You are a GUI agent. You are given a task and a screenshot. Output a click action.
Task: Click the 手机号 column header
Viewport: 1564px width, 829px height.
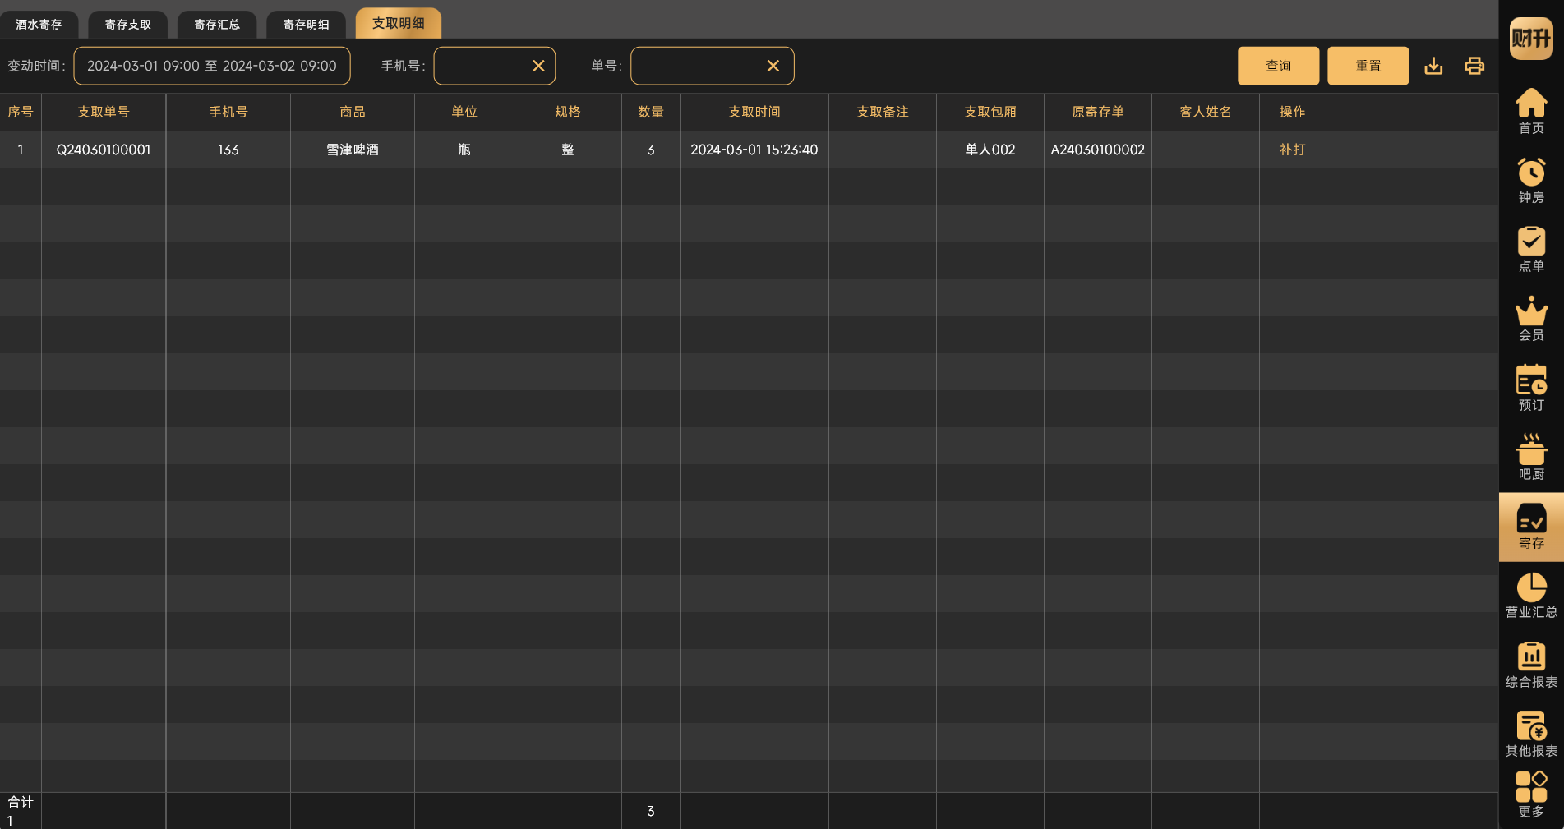(228, 112)
